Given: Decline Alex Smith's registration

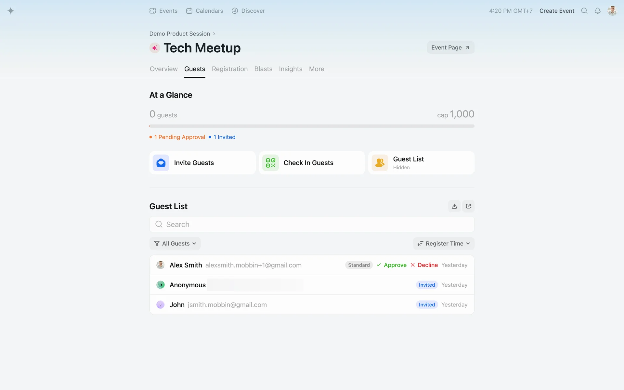Looking at the screenshot, I should (x=424, y=265).
